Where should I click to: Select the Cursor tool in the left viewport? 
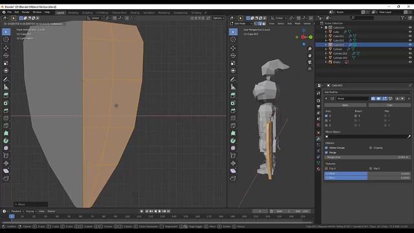[6, 39]
